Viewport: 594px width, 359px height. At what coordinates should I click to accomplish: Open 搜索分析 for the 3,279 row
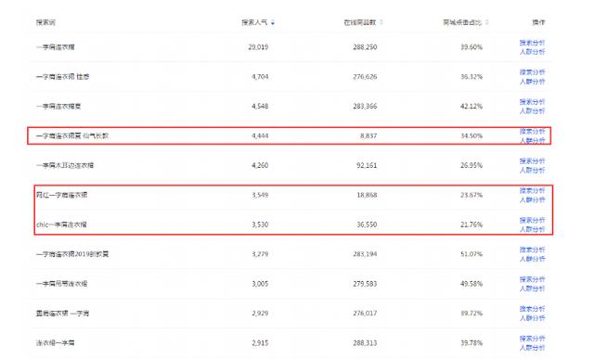(532, 250)
